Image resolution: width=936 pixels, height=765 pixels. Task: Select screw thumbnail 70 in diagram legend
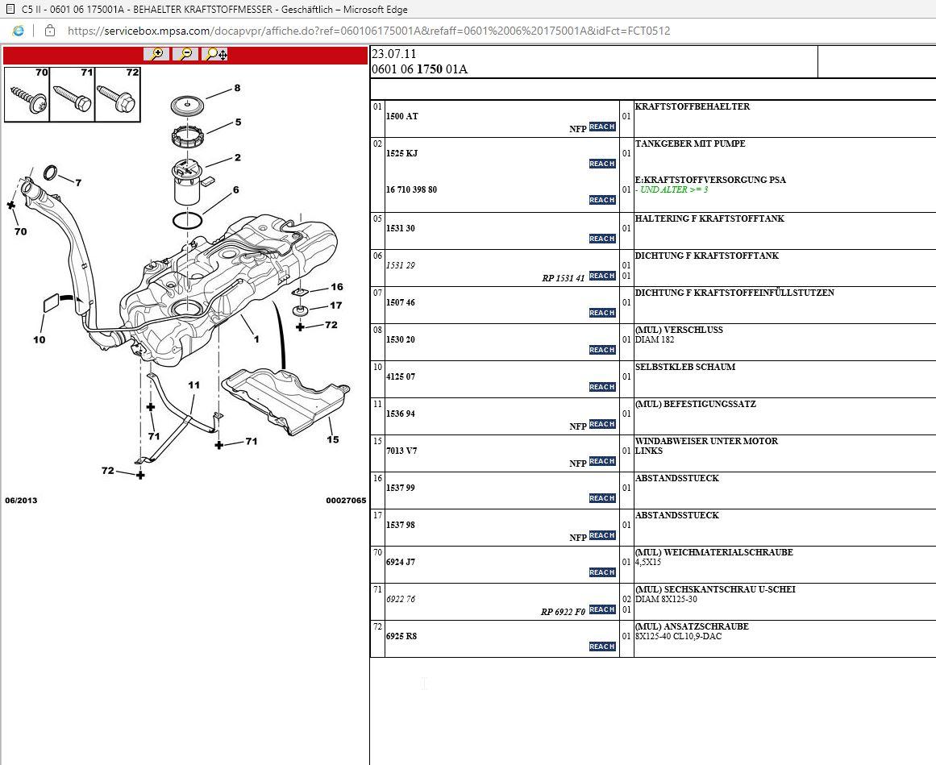(27, 94)
